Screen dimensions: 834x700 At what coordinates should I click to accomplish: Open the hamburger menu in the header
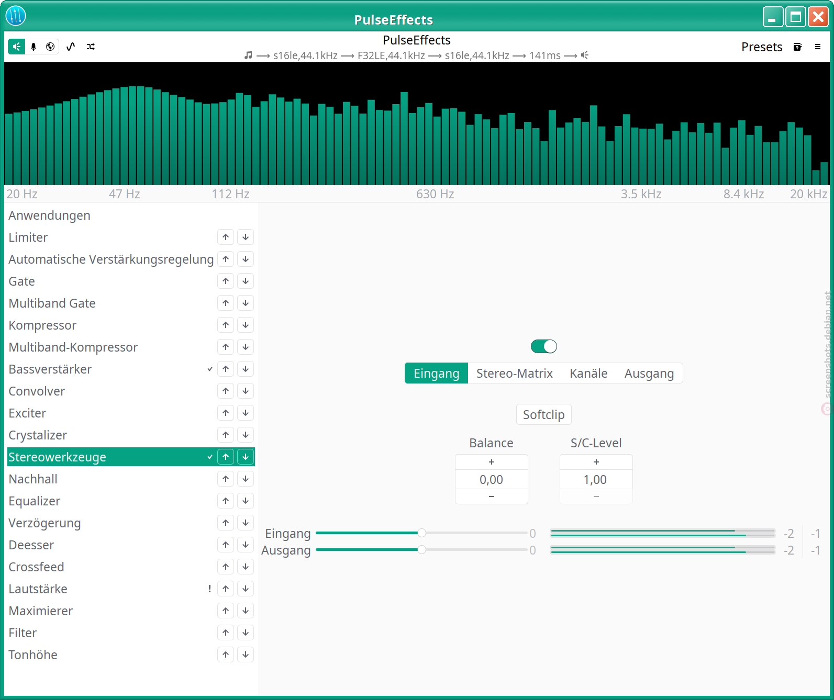[817, 47]
